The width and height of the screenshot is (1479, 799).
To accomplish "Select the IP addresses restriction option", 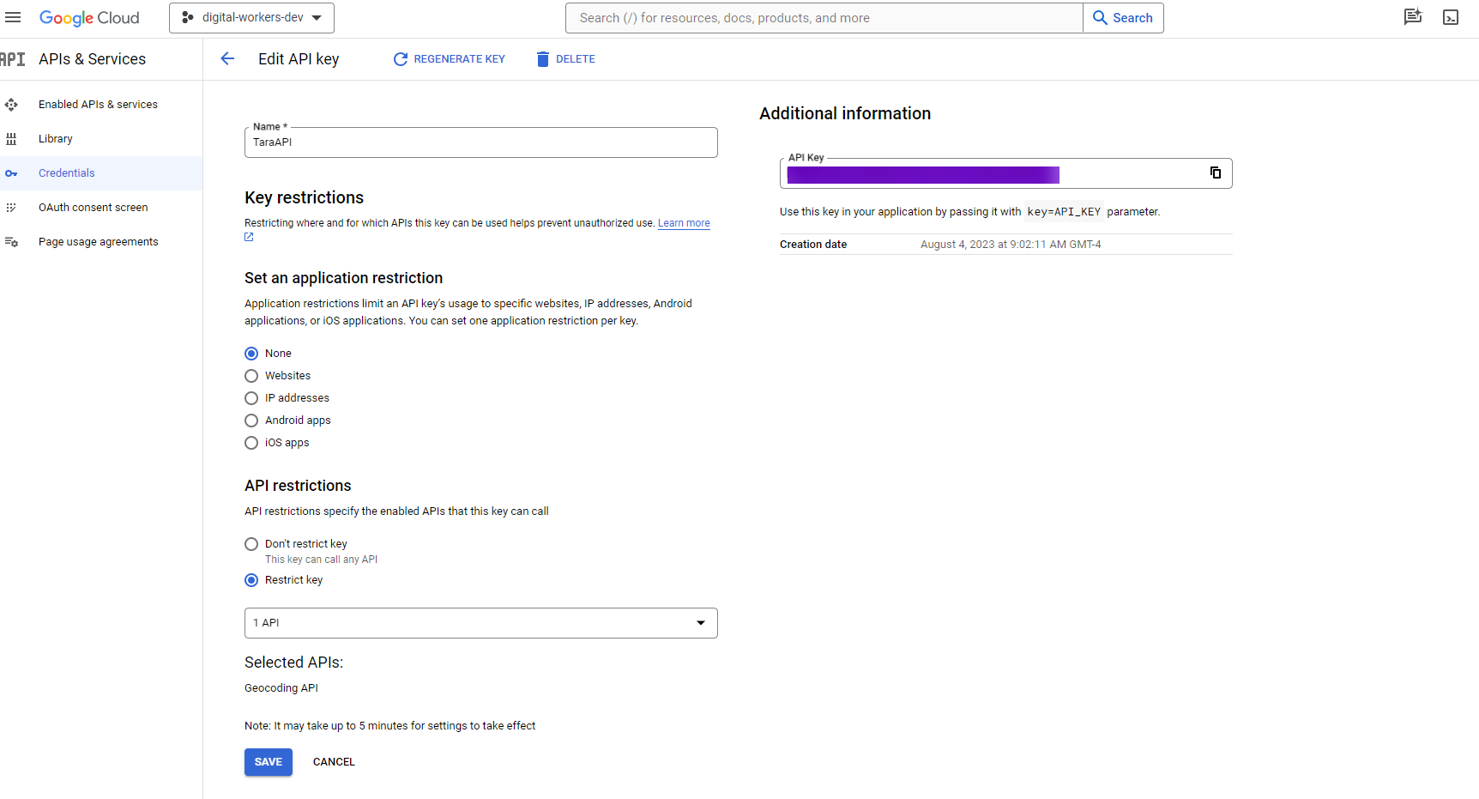I will (251, 398).
